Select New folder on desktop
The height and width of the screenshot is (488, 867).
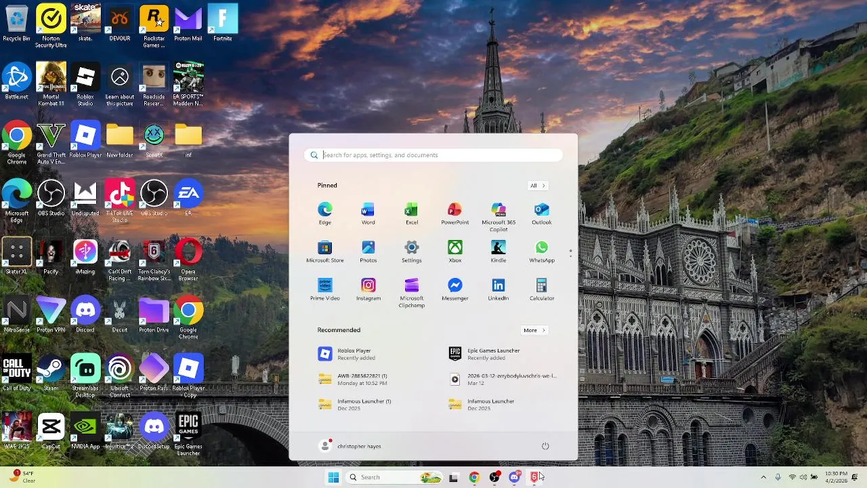119,140
